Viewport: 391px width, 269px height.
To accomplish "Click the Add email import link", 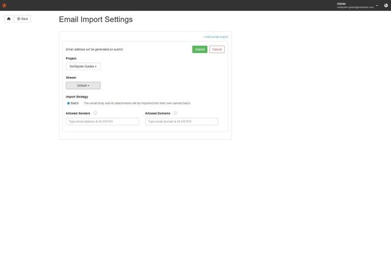I will point(216,37).
